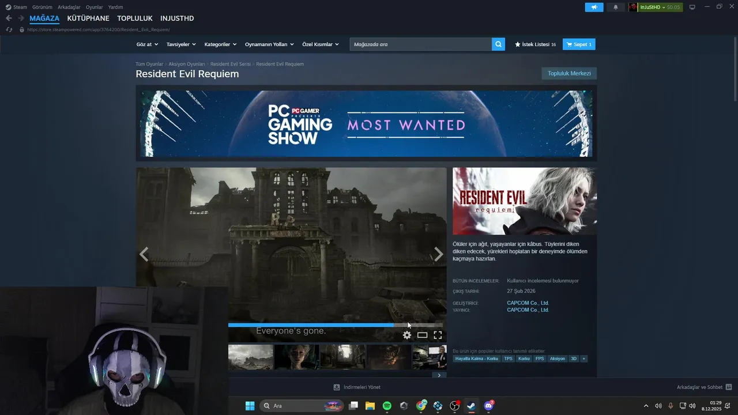
Task: Click the TPS tag
Action: [508, 359]
